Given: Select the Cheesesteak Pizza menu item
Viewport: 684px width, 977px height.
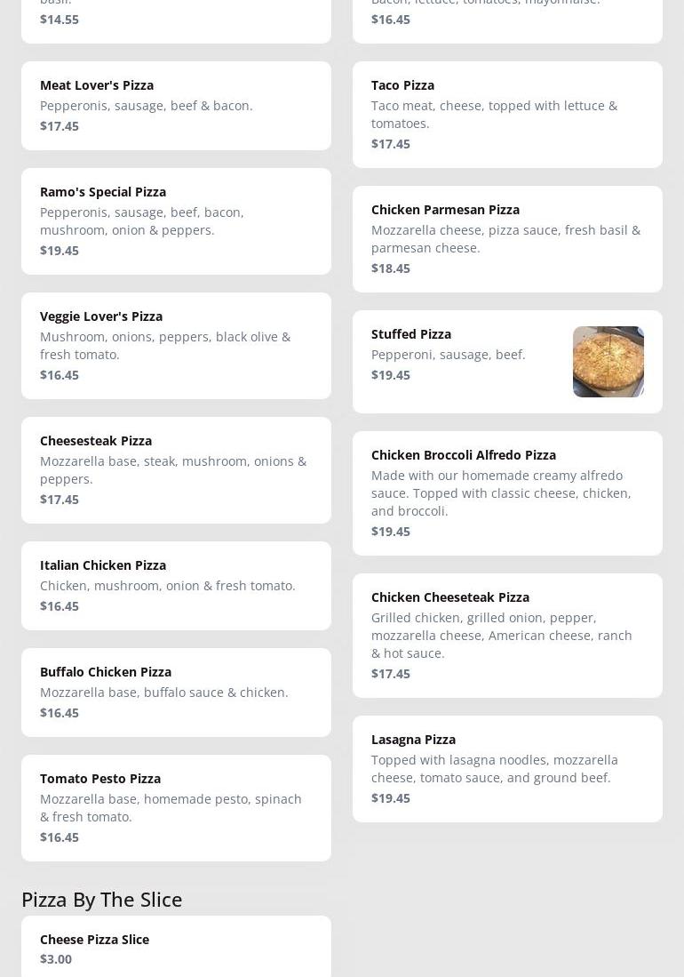Looking at the screenshot, I should tap(176, 469).
